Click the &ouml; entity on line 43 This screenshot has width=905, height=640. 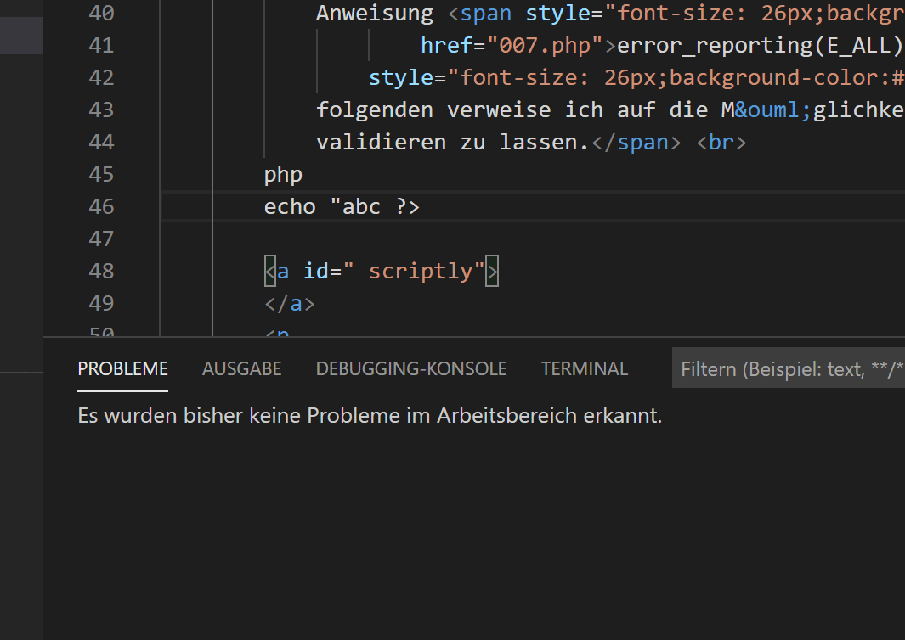[x=774, y=109]
